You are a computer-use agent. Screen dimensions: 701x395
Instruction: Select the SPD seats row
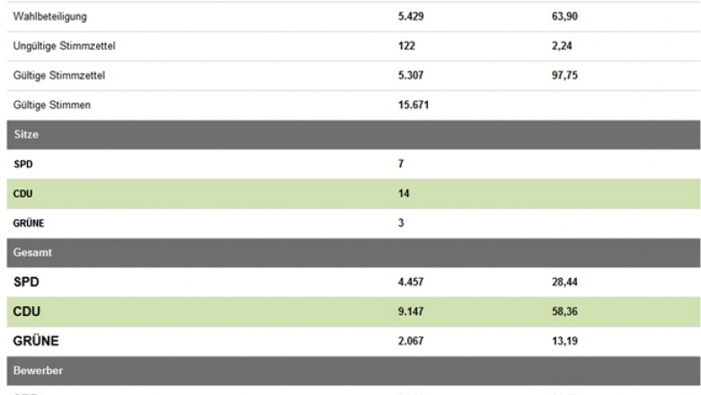click(x=353, y=164)
